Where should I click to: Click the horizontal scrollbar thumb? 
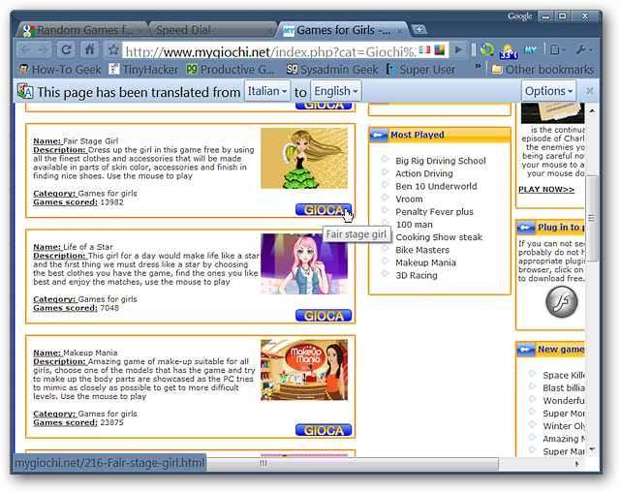point(352,464)
